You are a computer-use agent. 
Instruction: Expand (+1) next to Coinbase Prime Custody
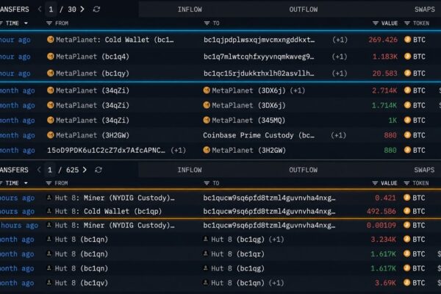[x=338, y=135]
